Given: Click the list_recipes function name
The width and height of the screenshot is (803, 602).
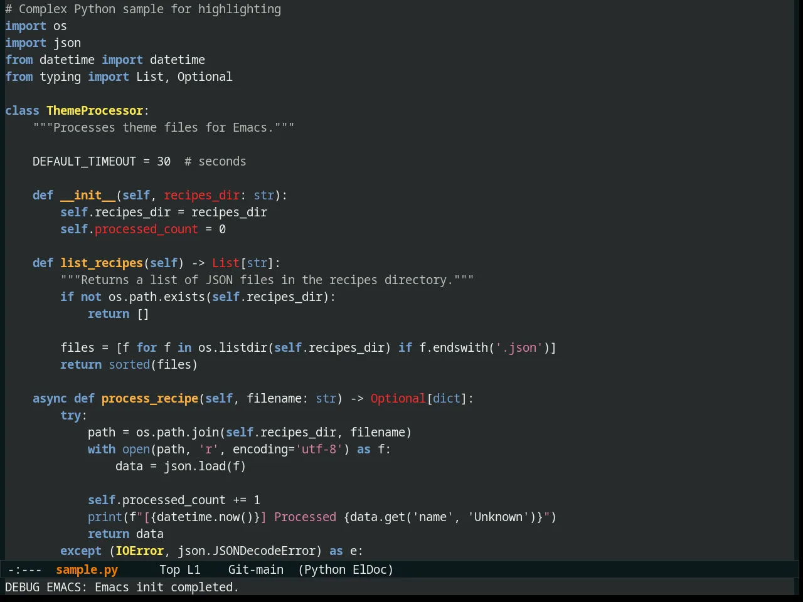Looking at the screenshot, I should 102,263.
